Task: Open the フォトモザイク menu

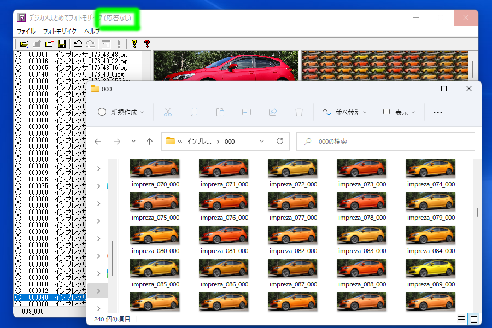Action: click(60, 32)
